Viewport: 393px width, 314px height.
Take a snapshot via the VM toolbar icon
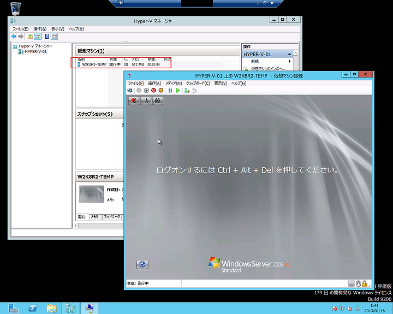click(187, 91)
